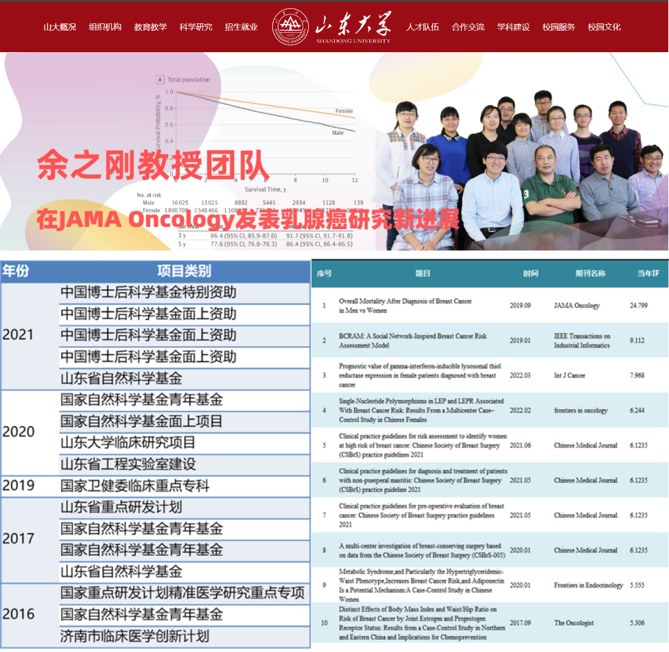Select the 2016 year cell
Screen dimensions: 669x652
tap(19, 614)
